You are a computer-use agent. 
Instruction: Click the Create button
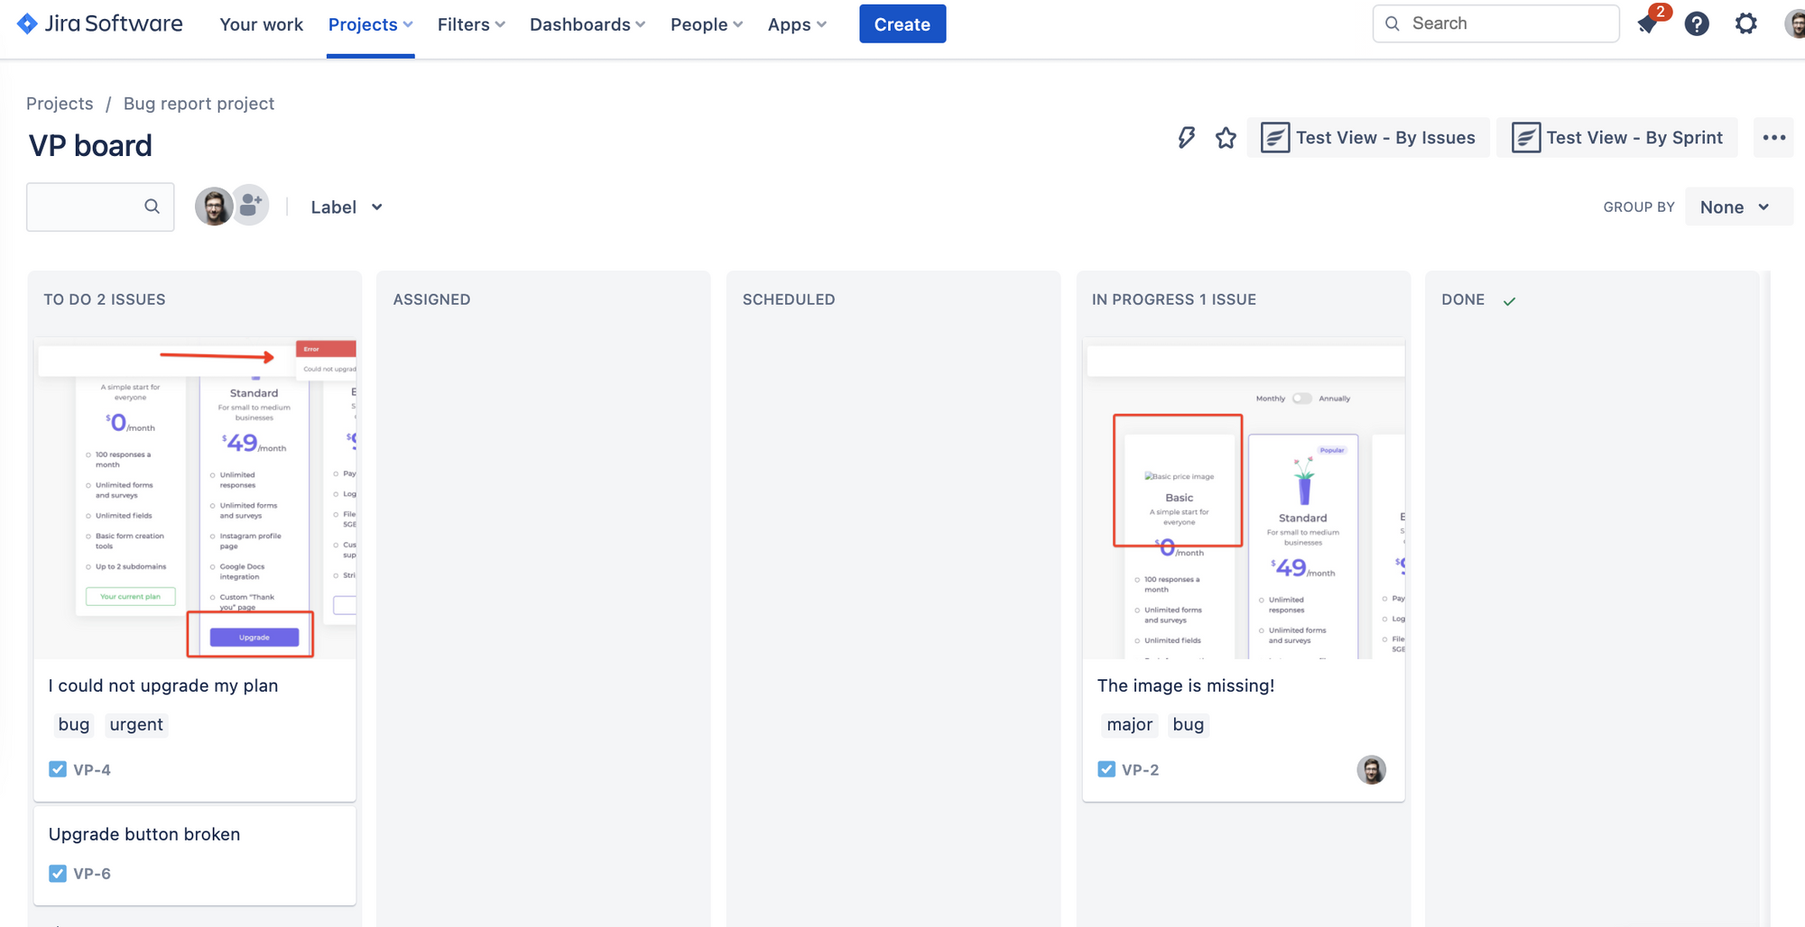(902, 24)
